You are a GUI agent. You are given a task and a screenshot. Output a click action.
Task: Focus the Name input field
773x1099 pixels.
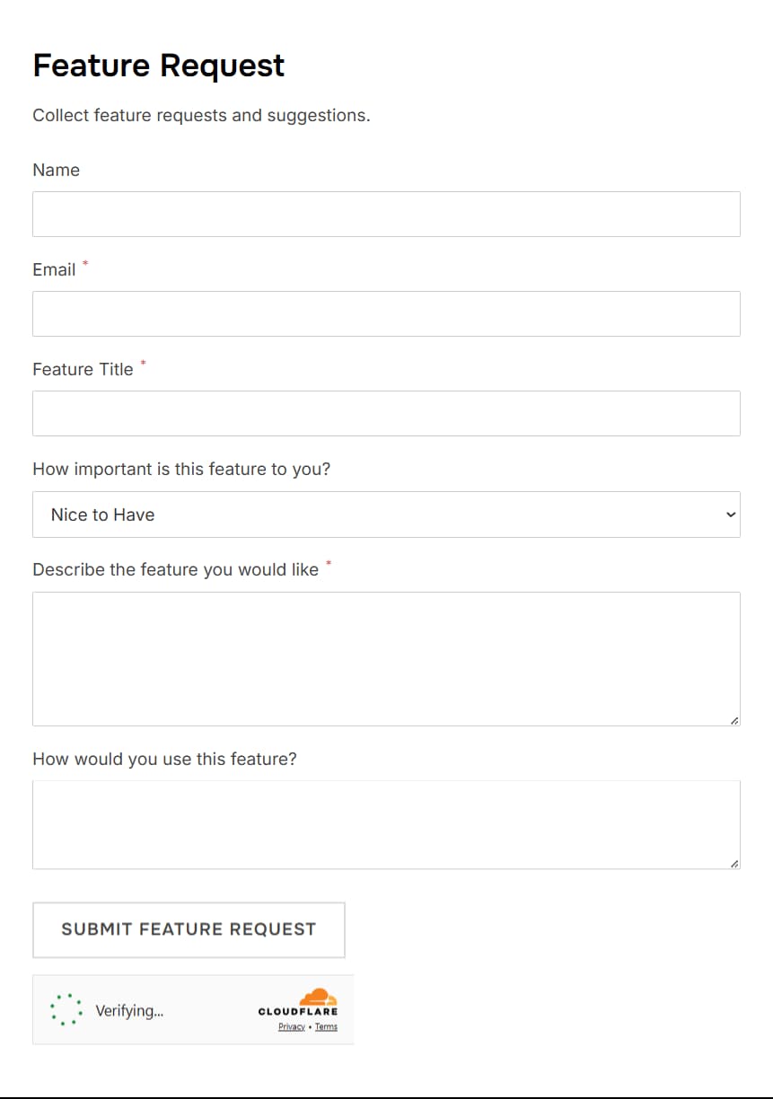(x=386, y=214)
